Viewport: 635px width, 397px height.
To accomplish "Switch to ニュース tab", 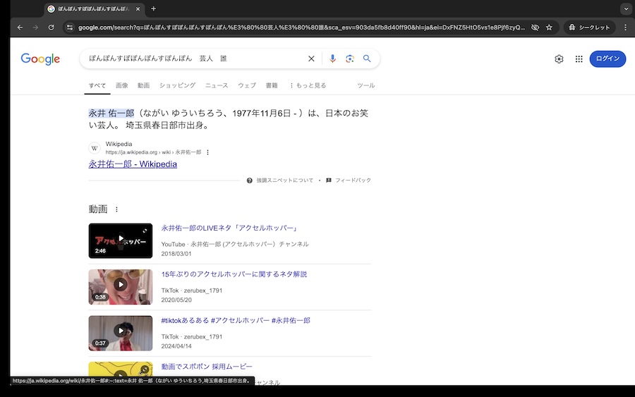I will click(x=217, y=85).
